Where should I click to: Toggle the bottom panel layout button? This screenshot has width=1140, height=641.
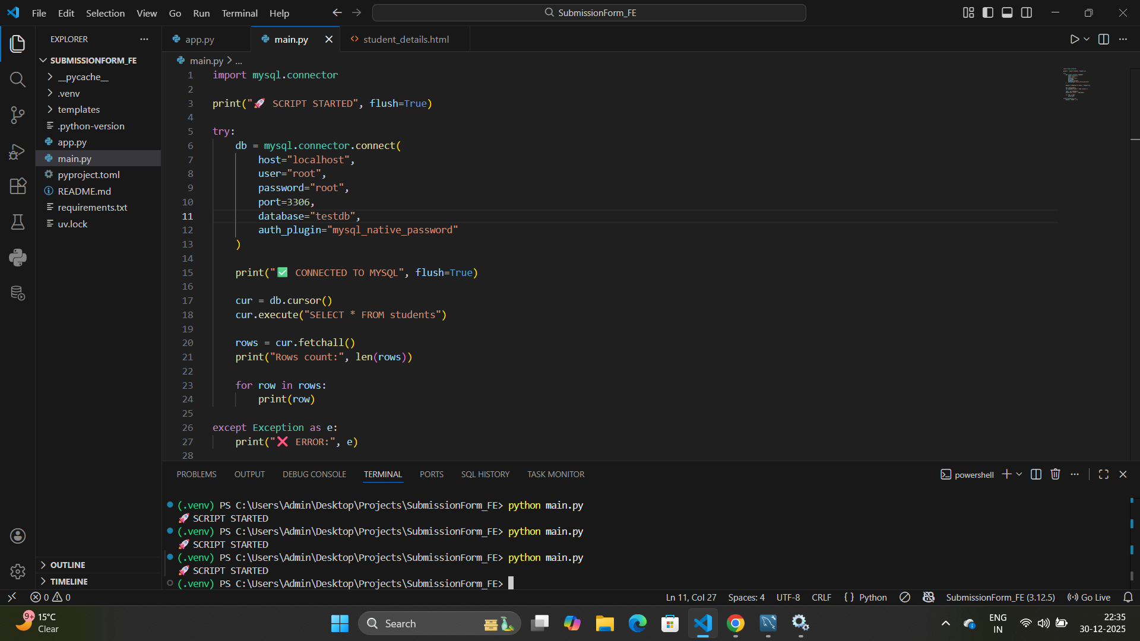pyautogui.click(x=1007, y=12)
